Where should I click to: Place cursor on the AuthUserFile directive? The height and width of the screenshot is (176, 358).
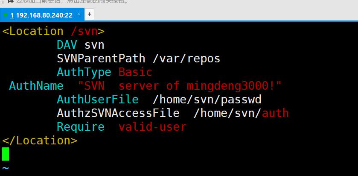coord(98,100)
